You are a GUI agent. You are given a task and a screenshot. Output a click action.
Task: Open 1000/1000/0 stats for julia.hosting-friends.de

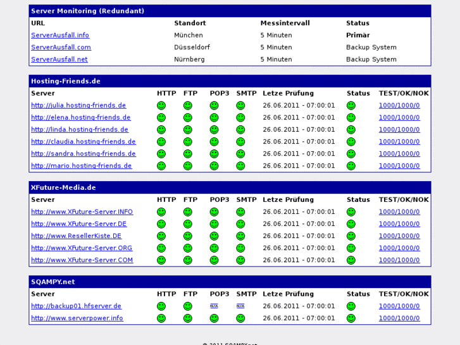pos(399,106)
